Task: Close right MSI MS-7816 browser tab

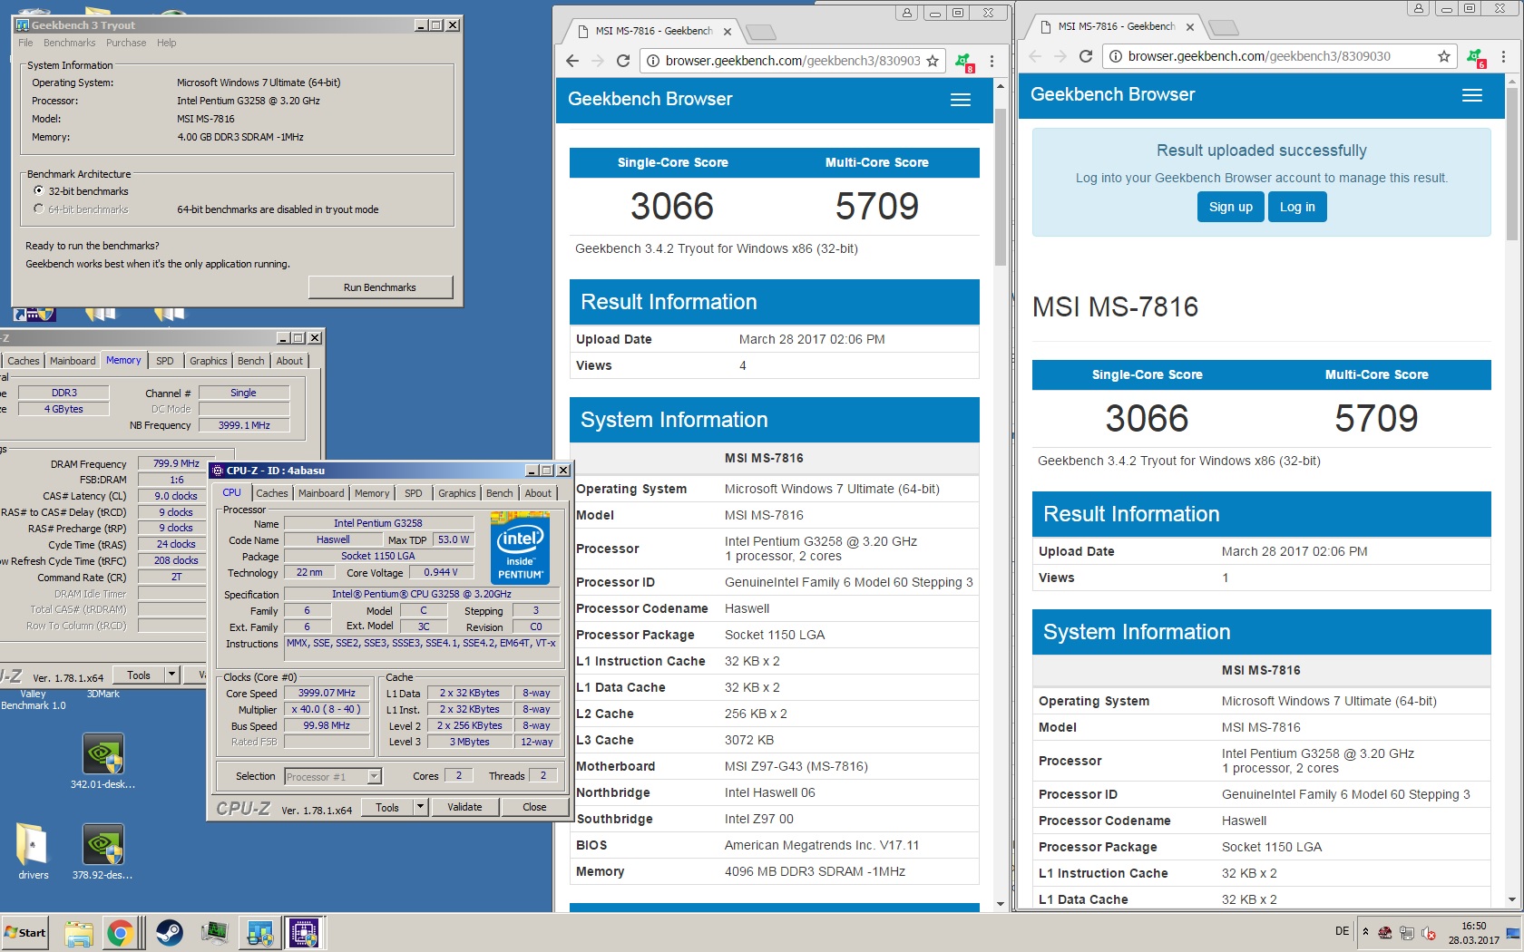Action: click(1190, 27)
